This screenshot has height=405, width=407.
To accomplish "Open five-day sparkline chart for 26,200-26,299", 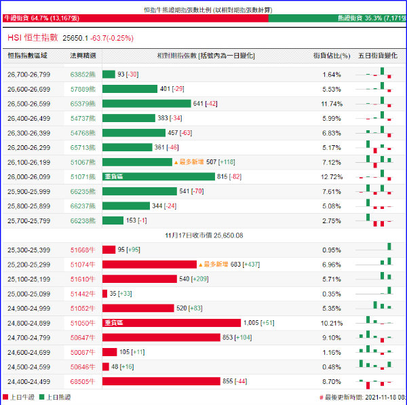I will pos(374,147).
